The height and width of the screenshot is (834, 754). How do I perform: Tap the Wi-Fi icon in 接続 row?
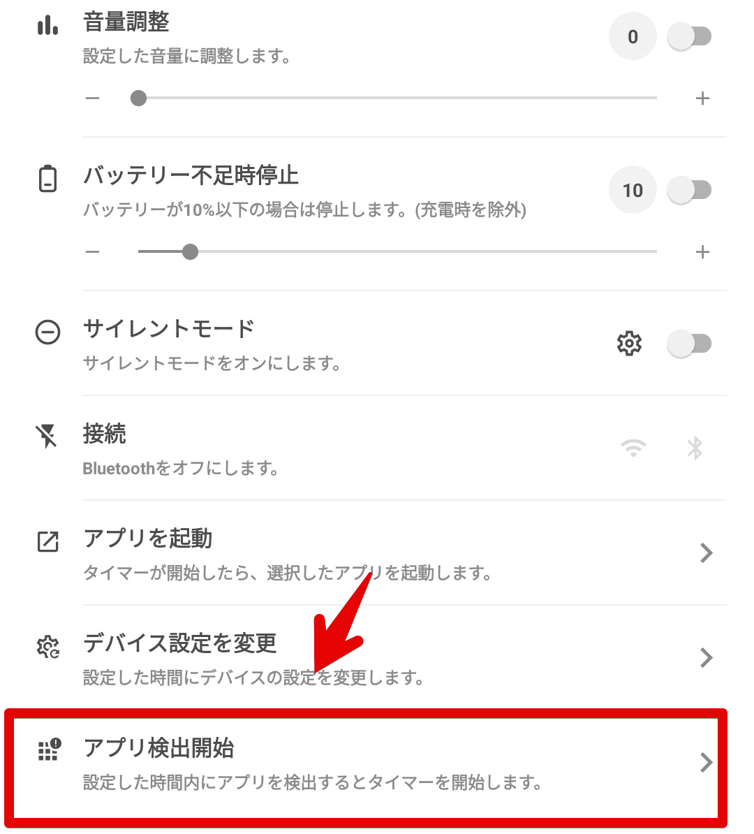coord(633,448)
